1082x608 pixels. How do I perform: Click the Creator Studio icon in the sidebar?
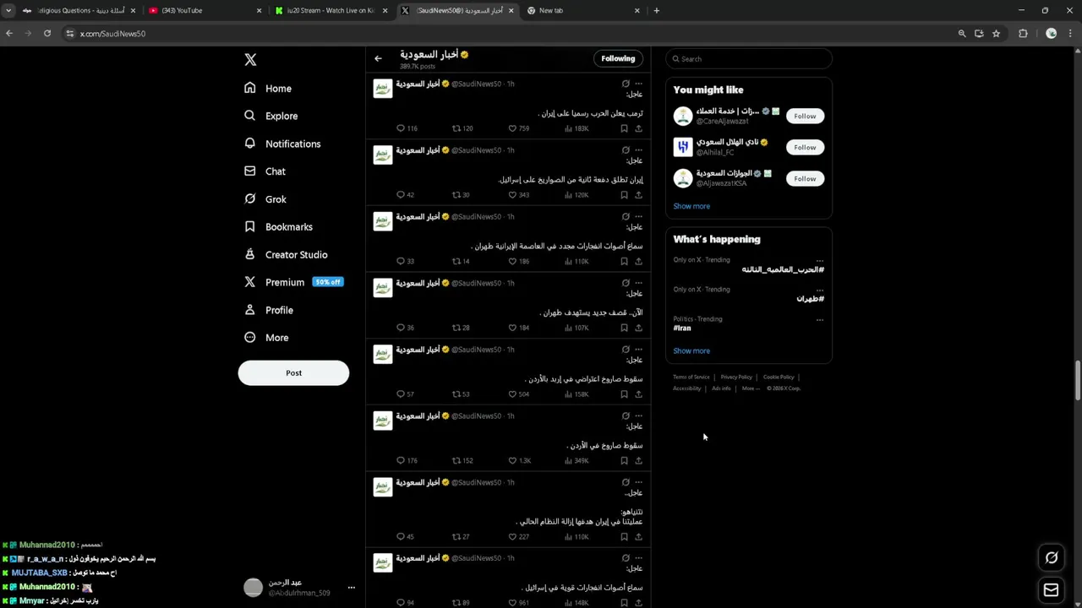[250, 254]
